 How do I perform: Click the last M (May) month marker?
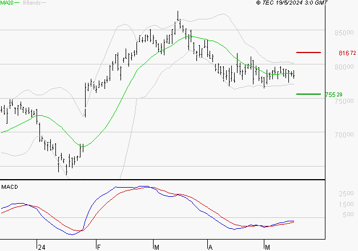(x=267, y=247)
